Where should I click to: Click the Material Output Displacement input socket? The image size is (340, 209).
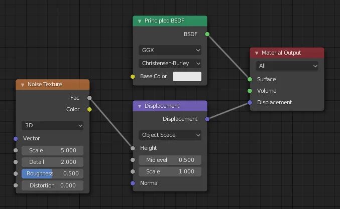click(250, 103)
